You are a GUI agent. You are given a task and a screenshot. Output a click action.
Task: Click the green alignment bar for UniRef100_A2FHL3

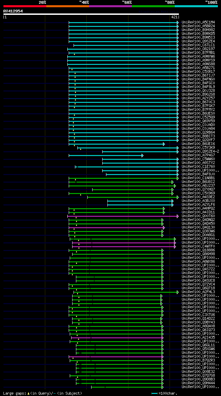126,292
